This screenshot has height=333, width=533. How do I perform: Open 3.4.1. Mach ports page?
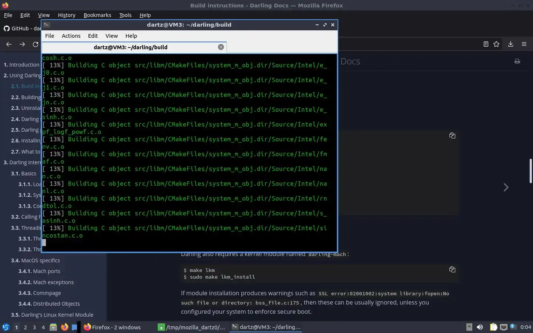click(x=39, y=271)
